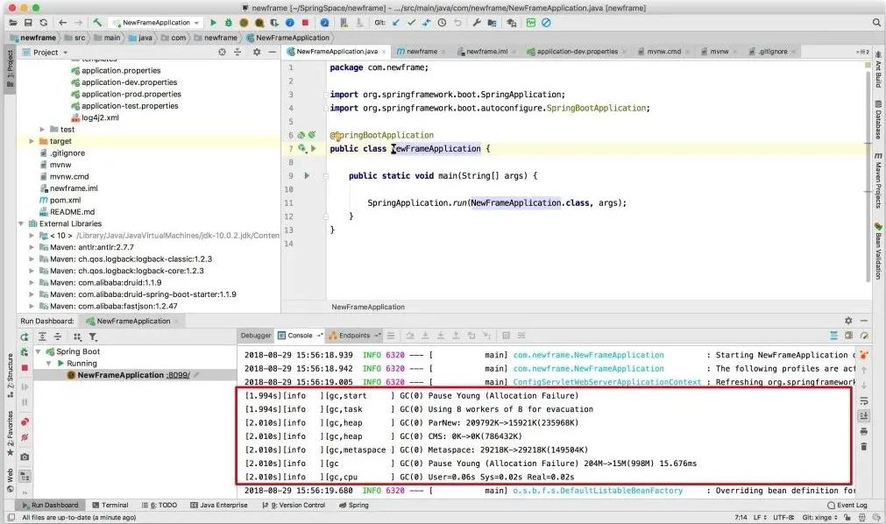Click the Open folder icon in the main toolbar
The height and width of the screenshot is (524, 886).
(13, 23)
